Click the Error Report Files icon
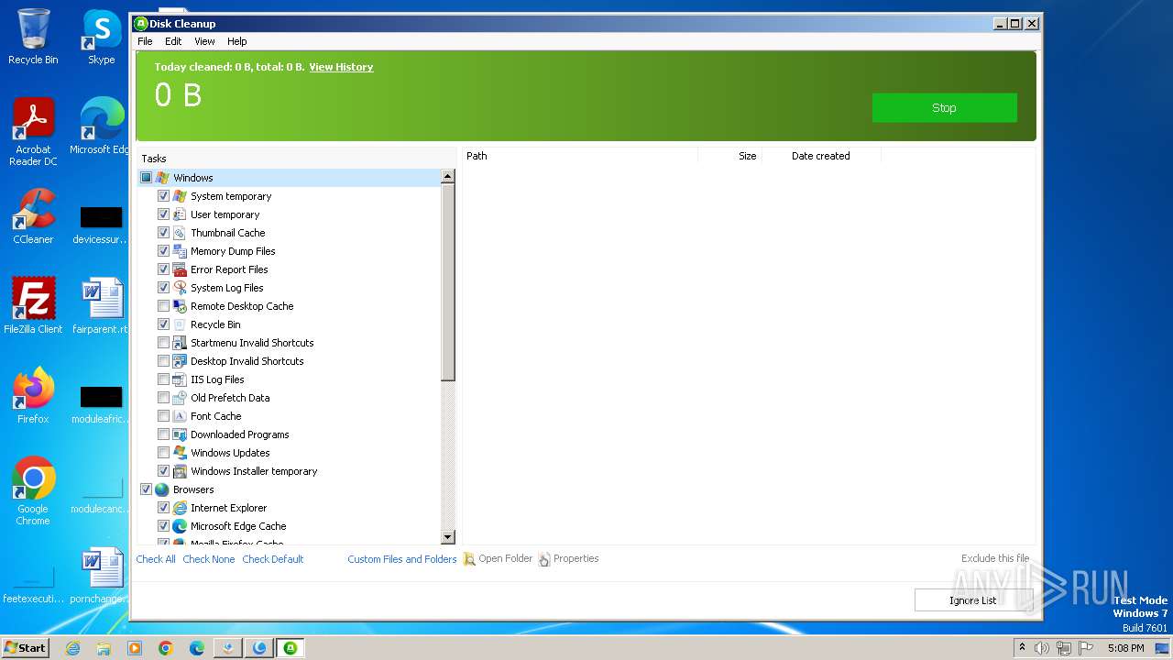 (180, 269)
